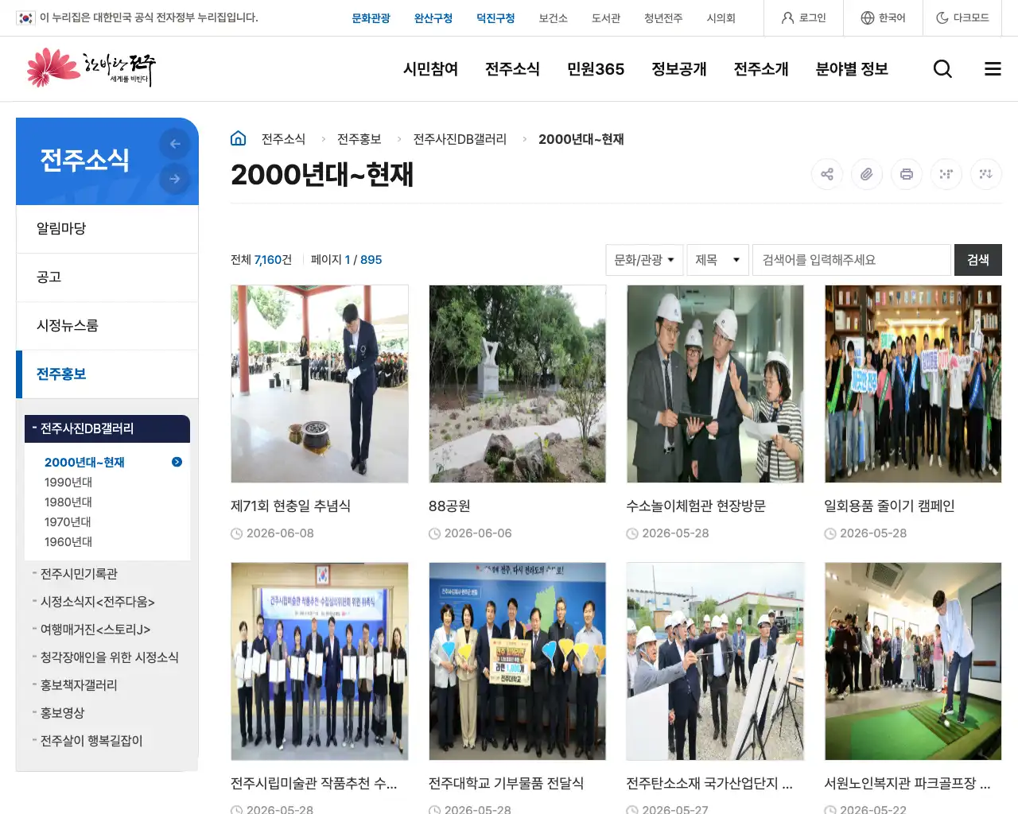Select 1990년대 in the sidebar
Viewport: 1018px width, 814px height.
[68, 482]
